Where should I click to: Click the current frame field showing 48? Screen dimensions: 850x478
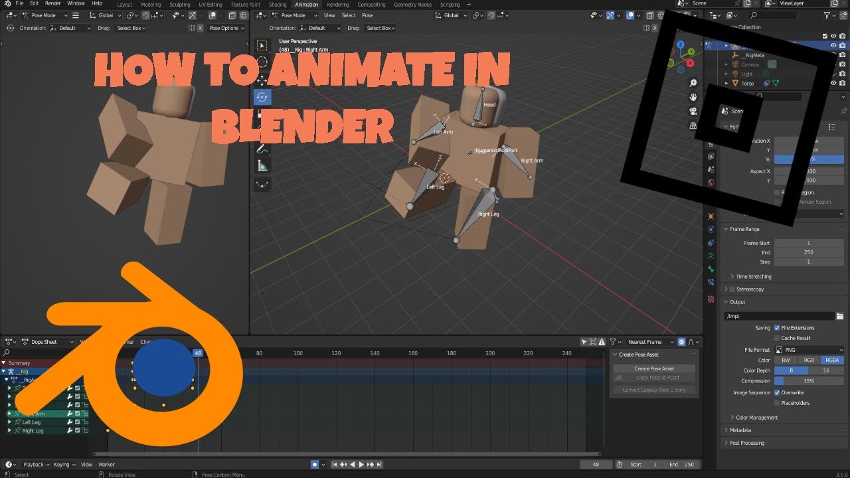[596, 465]
